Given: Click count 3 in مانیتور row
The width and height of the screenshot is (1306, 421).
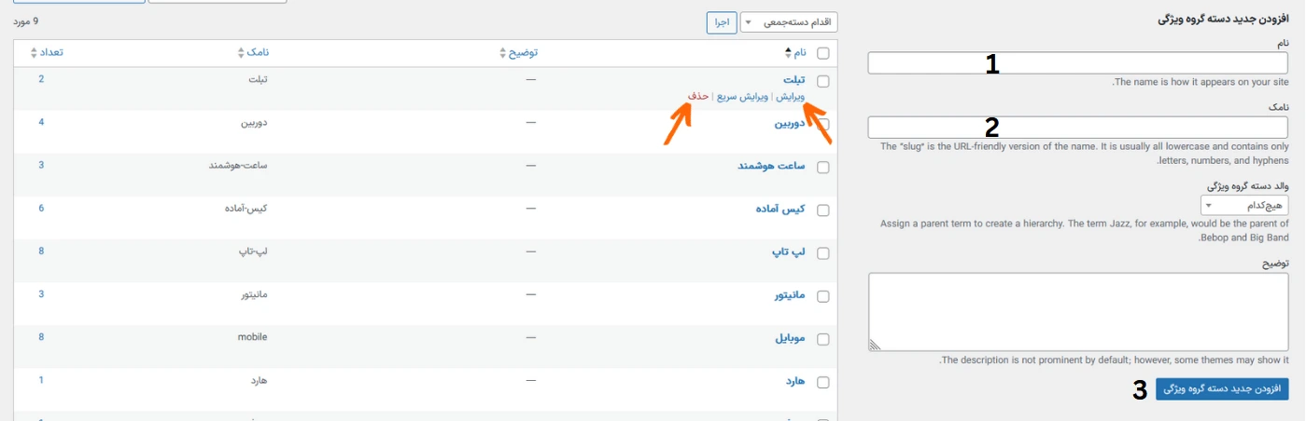Looking at the screenshot, I should [41, 293].
